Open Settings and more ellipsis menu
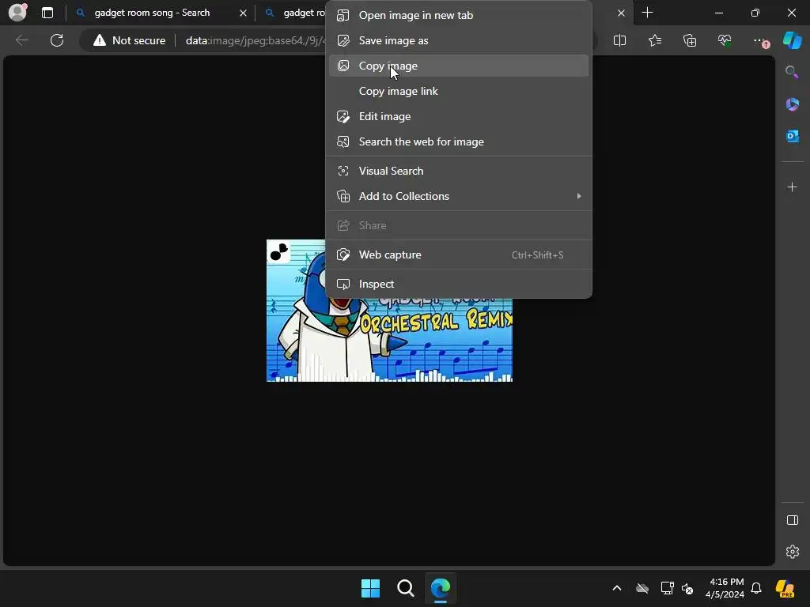 click(760, 40)
